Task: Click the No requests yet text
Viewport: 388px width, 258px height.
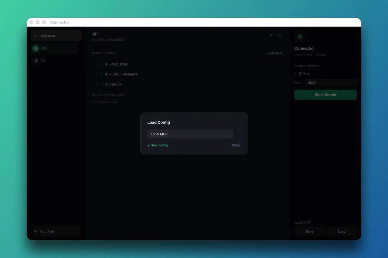Action: [105, 102]
